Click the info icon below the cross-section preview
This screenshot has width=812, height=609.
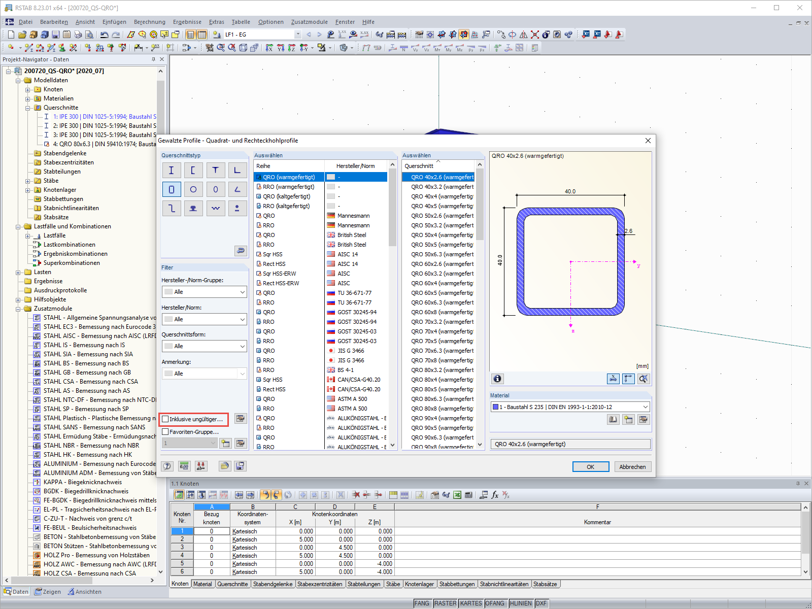497,379
